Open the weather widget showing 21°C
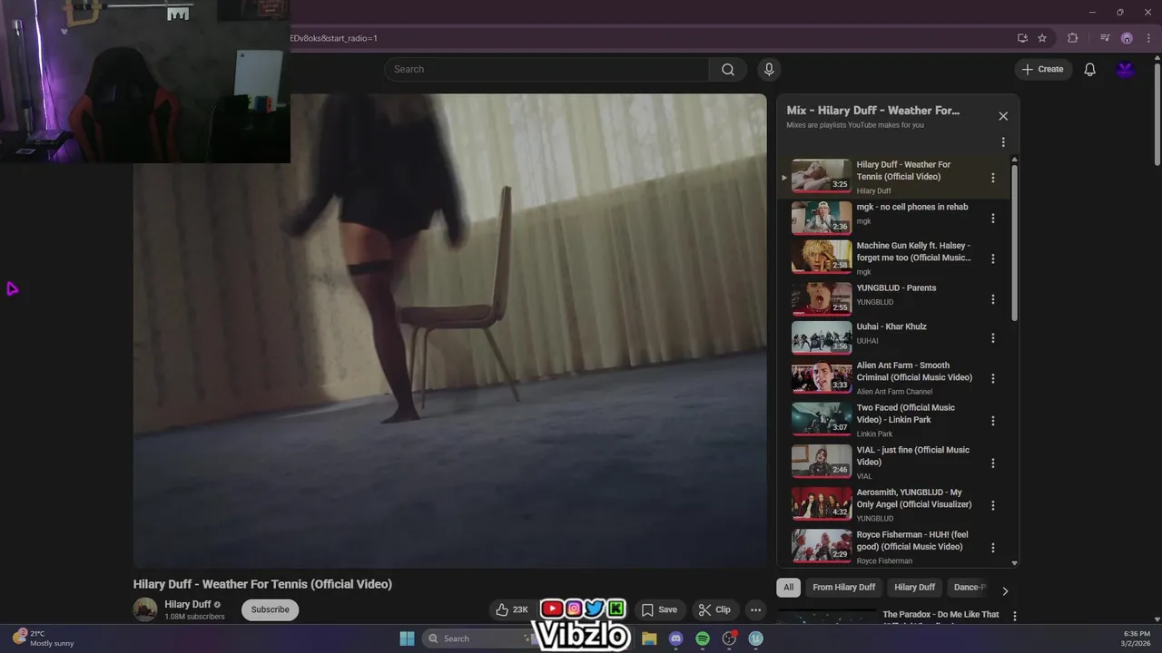The image size is (1162, 653). [x=44, y=638]
